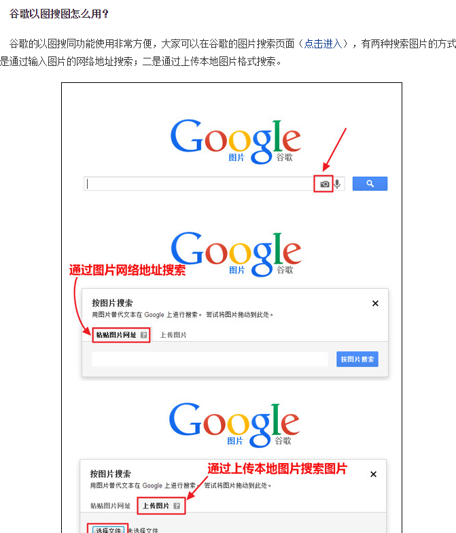Viewport: 456px width, 533px height.
Task: Click help icon beside 上传图片 tab
Action: pos(177,506)
